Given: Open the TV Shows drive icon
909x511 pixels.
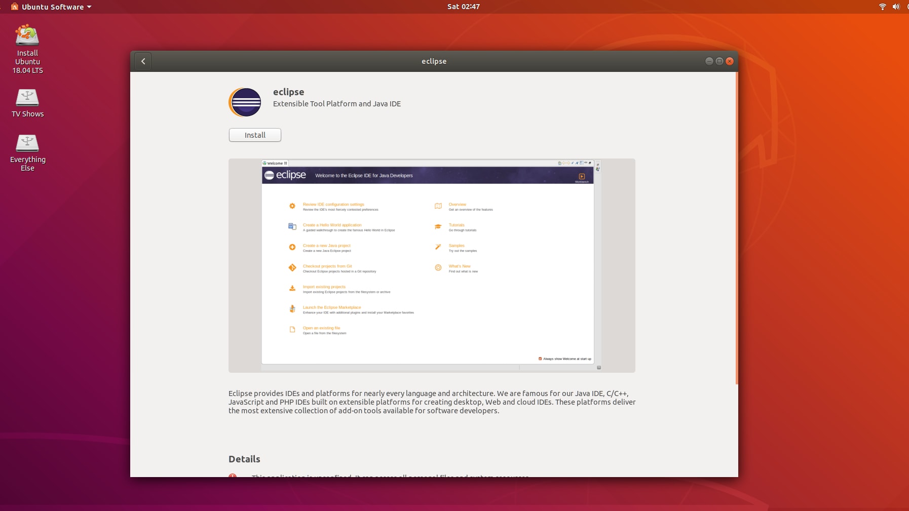Looking at the screenshot, I should coord(27,103).
